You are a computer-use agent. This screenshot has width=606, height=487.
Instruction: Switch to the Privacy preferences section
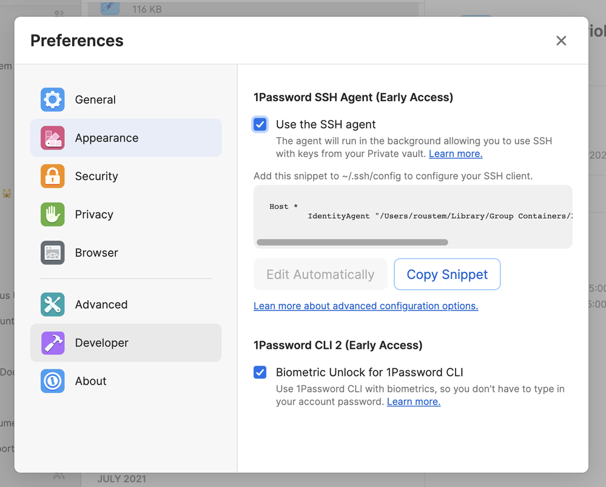[94, 215]
